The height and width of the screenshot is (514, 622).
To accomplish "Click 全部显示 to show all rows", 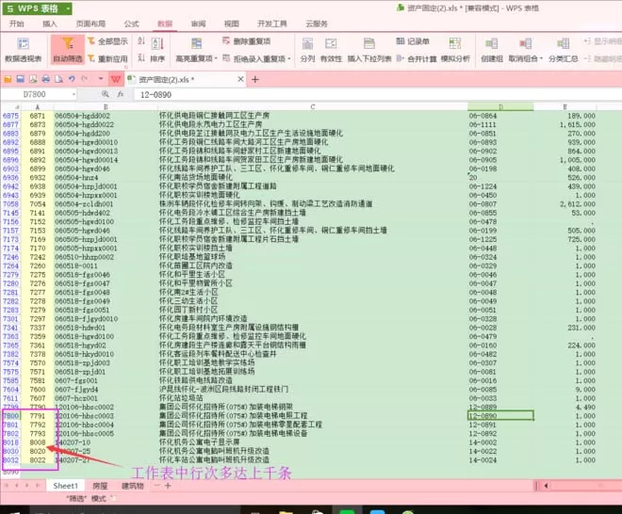I will pyautogui.click(x=107, y=41).
